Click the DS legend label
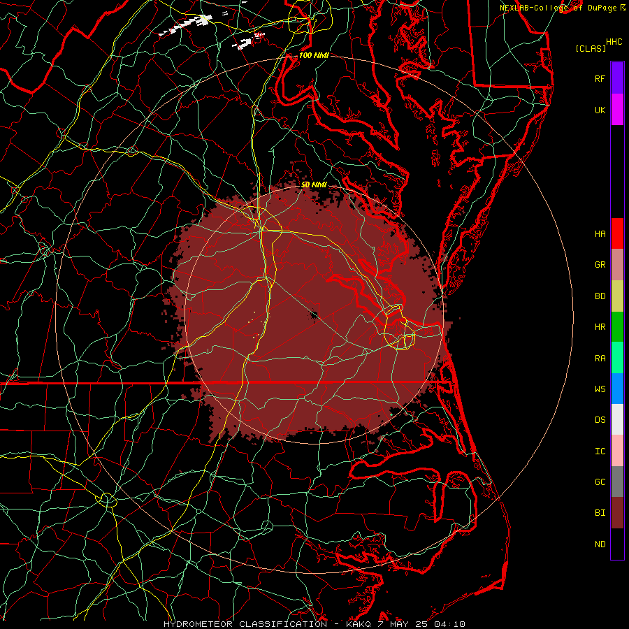 (600, 420)
